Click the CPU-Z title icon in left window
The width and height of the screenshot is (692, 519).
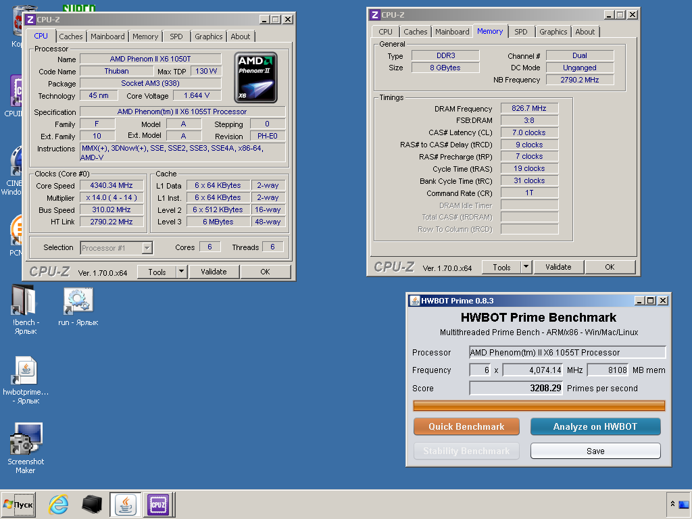point(30,20)
